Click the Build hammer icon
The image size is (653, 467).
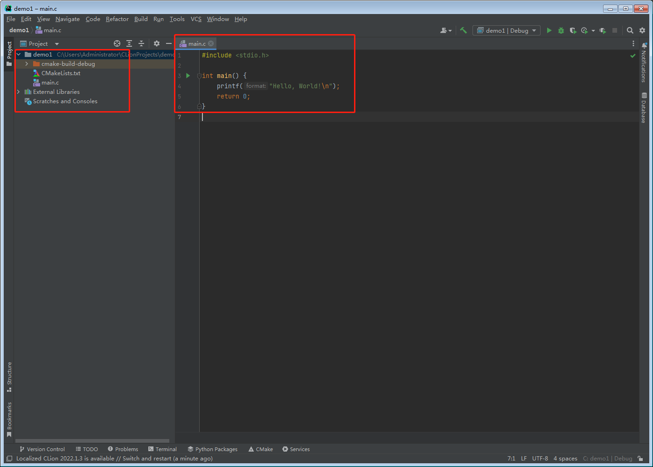point(463,30)
